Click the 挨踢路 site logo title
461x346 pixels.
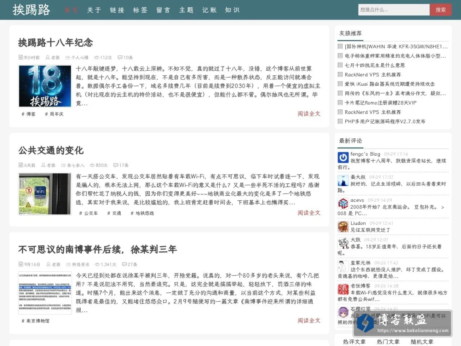click(x=31, y=10)
